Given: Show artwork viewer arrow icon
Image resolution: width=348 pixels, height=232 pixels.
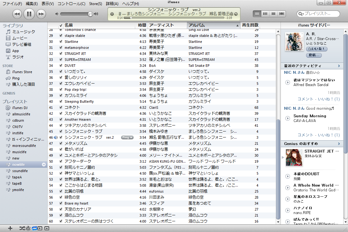Looking at the screenshot, I should [47, 228].
